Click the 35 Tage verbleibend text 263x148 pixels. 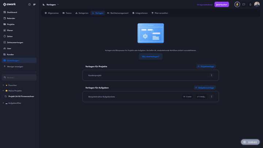[x=205, y=5]
